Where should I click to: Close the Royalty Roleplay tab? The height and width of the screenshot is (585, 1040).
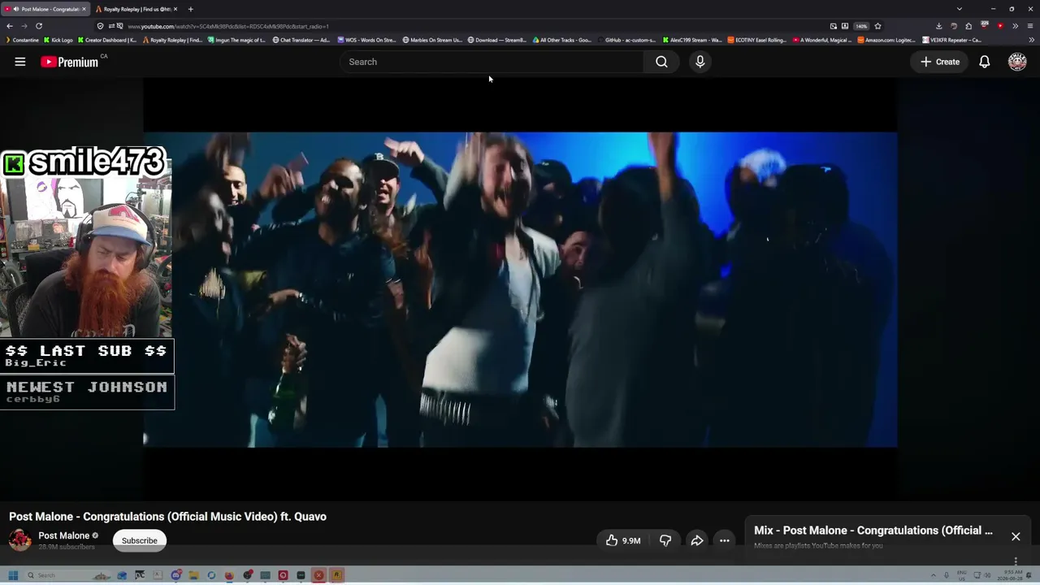point(175,9)
